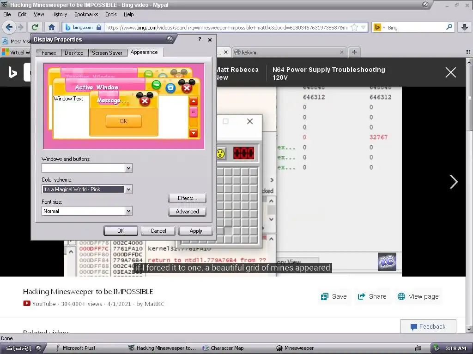Close the video overlay with X
Screen dimensions: 473x354
pyautogui.click(x=451, y=72)
